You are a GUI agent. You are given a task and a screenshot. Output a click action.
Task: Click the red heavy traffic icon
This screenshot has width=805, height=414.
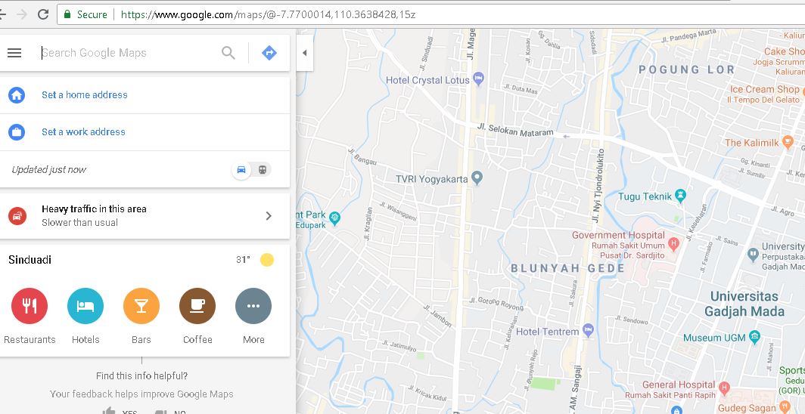[x=17, y=216]
